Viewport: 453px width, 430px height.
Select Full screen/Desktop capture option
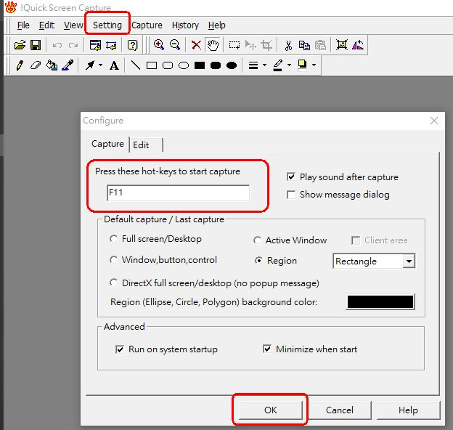click(x=113, y=239)
